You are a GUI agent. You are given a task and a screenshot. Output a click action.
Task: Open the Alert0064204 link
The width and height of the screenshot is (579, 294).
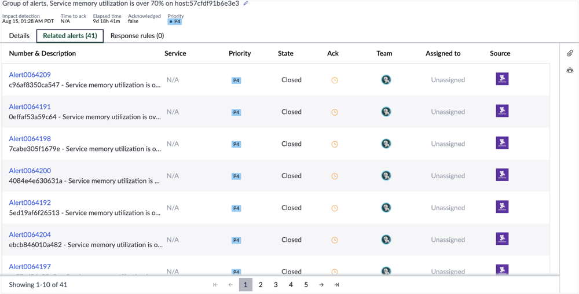[x=30, y=234]
